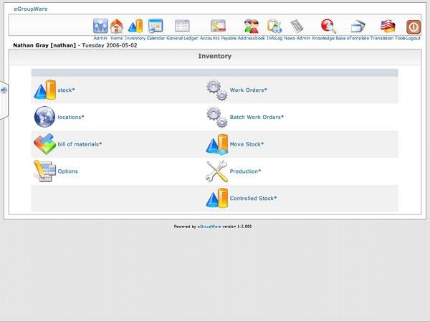Click the stock cone-and-cylinder icon
The height and width of the screenshot is (322, 430).
[44, 90]
